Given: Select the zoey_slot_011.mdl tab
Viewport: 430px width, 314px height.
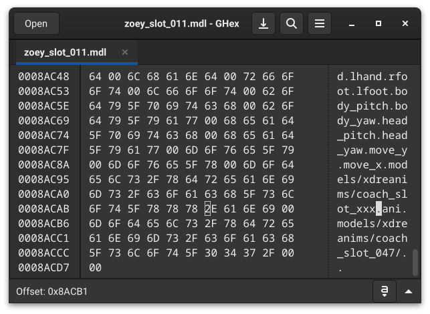Looking at the screenshot, I should (x=66, y=51).
